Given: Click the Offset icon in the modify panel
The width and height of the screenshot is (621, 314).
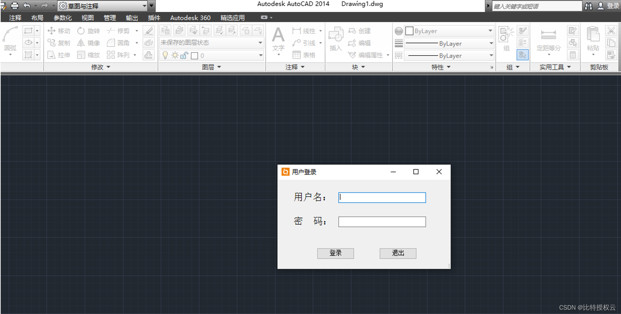Looking at the screenshot, I should (x=149, y=55).
